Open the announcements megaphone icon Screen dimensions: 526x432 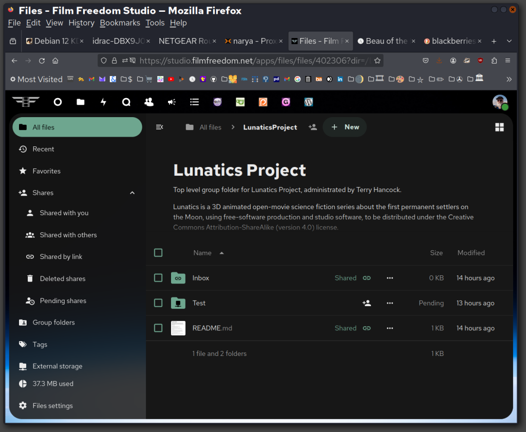tap(172, 102)
